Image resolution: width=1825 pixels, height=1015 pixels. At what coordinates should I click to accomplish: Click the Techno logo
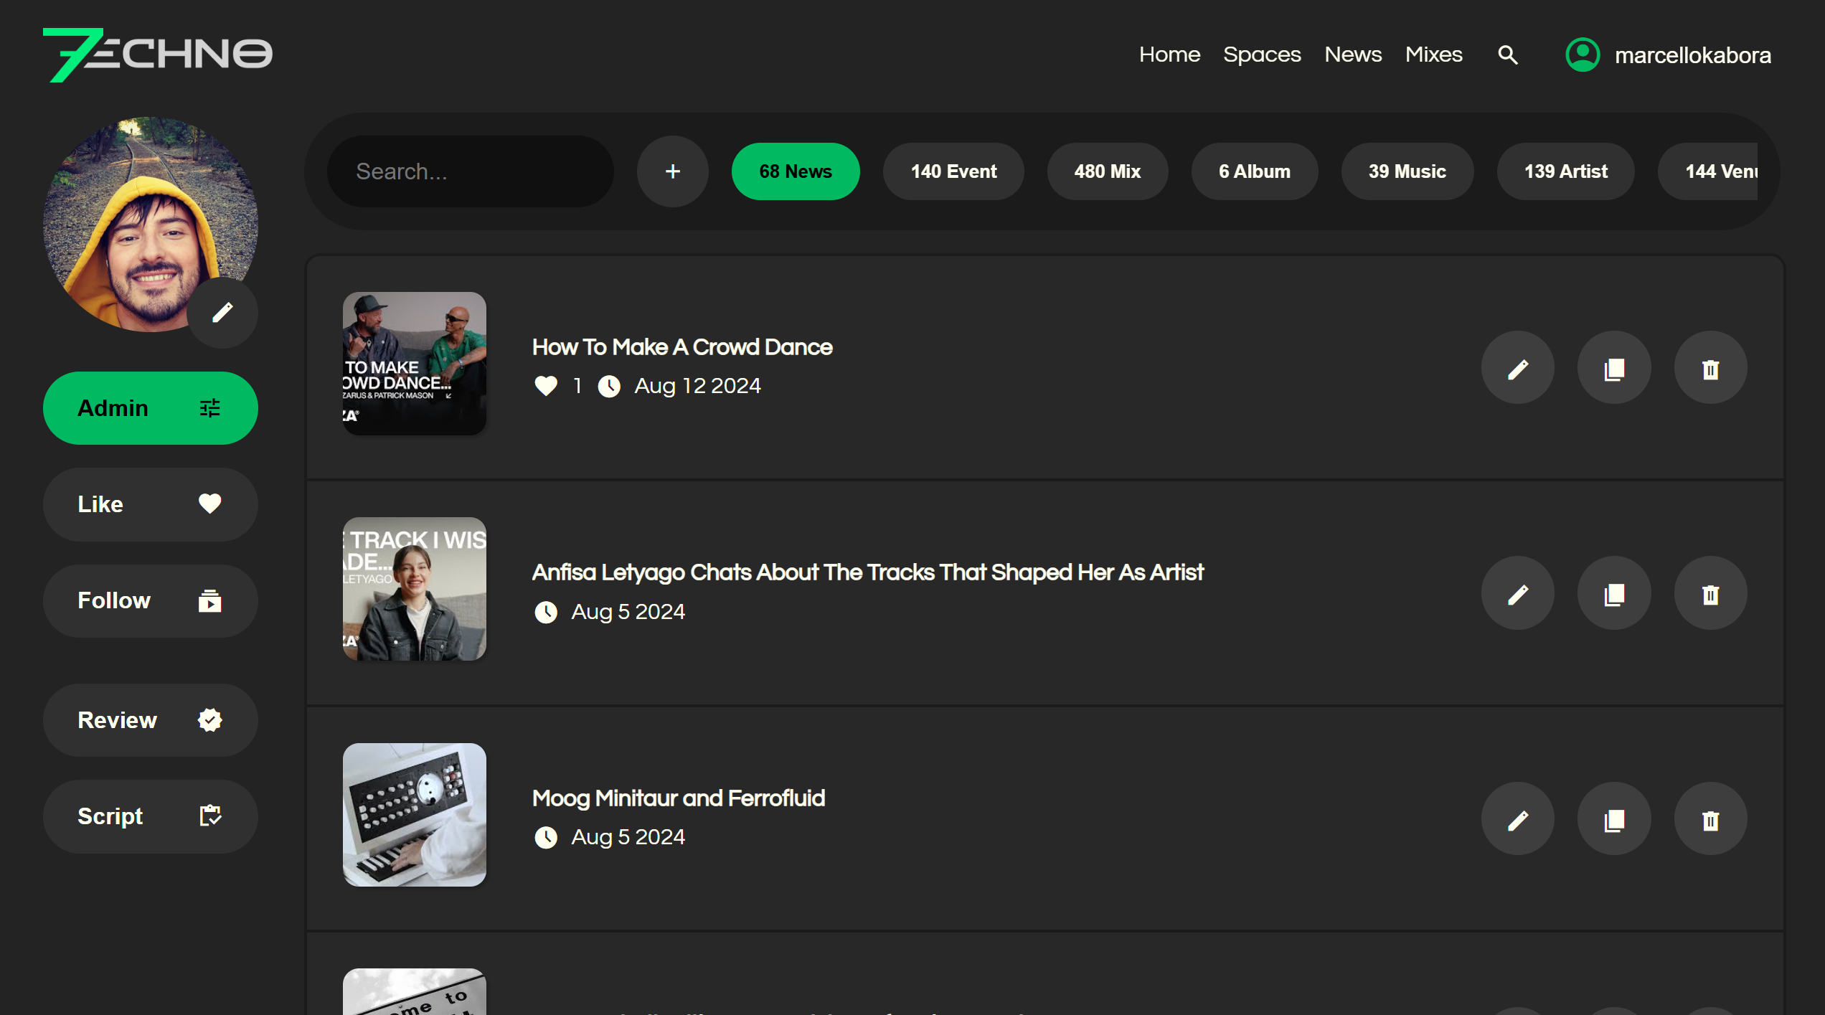point(158,55)
